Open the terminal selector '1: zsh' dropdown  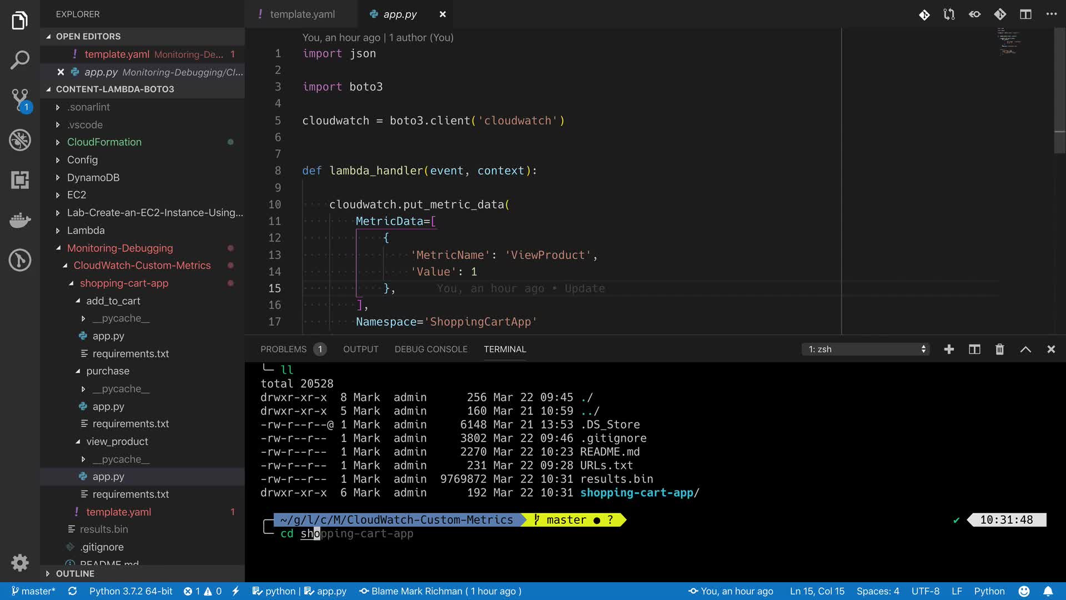click(866, 349)
